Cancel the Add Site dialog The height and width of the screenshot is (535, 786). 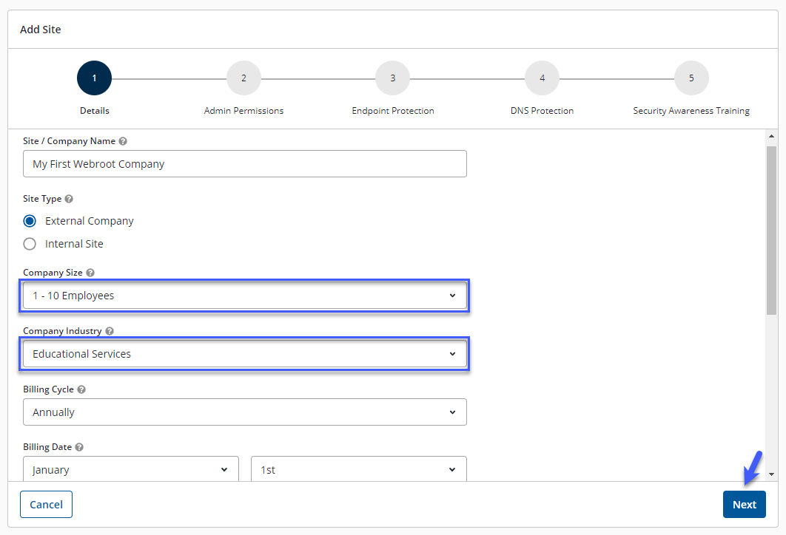click(46, 505)
